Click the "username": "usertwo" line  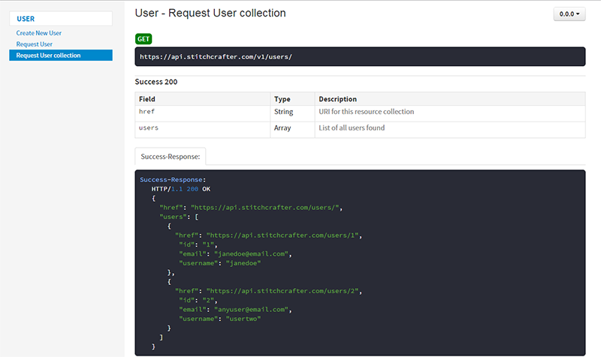219,319
